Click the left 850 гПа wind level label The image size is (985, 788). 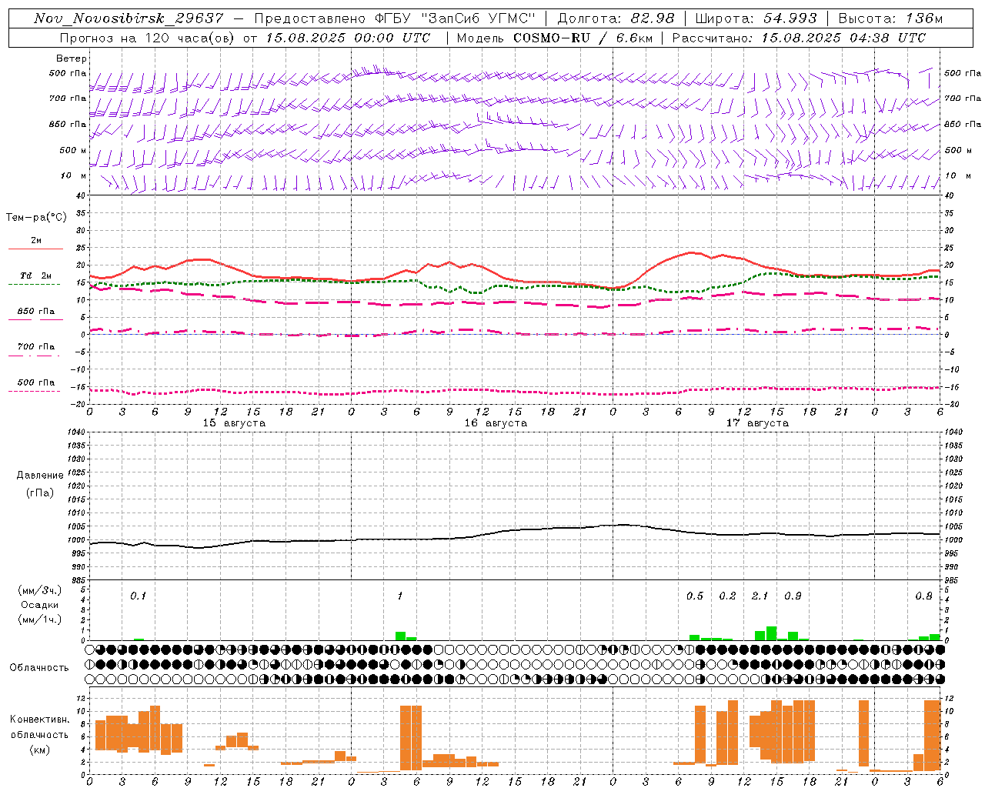(68, 125)
